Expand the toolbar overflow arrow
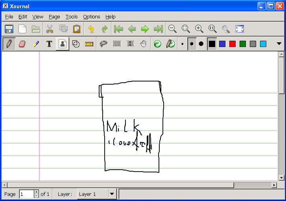286x201 pixels. [279, 43]
